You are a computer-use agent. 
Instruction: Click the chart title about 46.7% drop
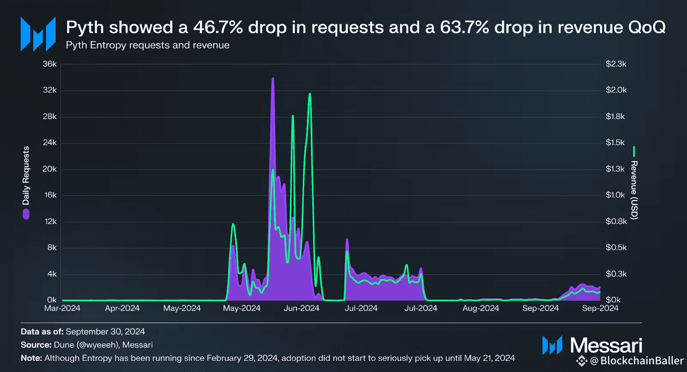coord(366,27)
